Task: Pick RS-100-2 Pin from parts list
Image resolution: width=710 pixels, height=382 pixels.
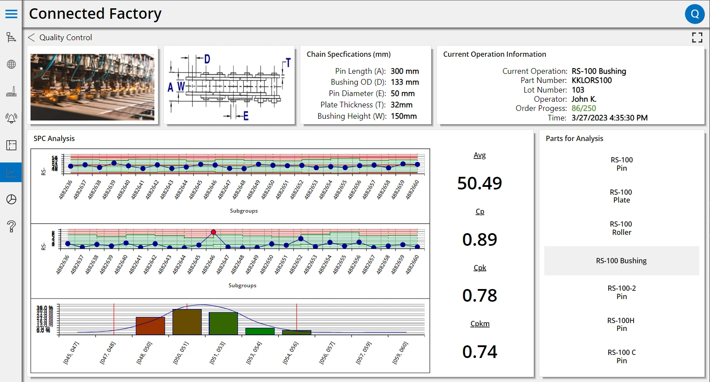Action: click(x=621, y=293)
